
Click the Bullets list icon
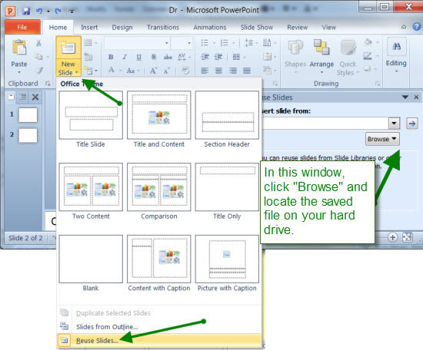tap(205, 42)
